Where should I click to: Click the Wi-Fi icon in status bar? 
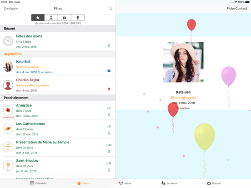click(x=236, y=2)
